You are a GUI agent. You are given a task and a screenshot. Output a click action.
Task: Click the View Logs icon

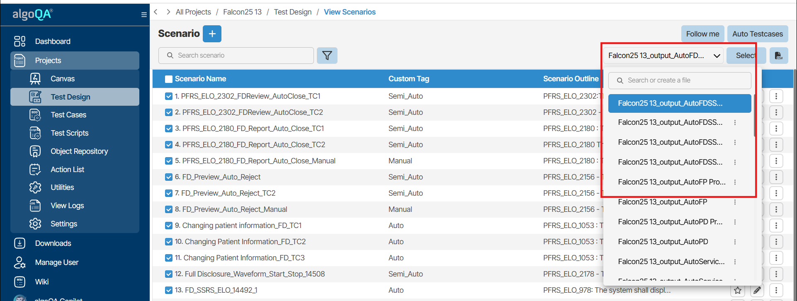(35, 206)
